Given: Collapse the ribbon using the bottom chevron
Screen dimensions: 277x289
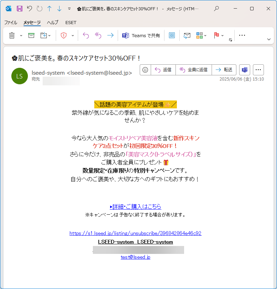Looking at the screenshot, I should pos(269,40).
